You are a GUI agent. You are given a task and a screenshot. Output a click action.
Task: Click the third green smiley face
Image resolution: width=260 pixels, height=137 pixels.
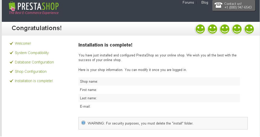(x=225, y=29)
